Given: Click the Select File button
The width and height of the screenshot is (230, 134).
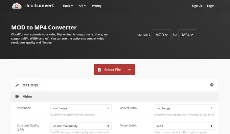Looking at the screenshot, I should click(x=114, y=69).
